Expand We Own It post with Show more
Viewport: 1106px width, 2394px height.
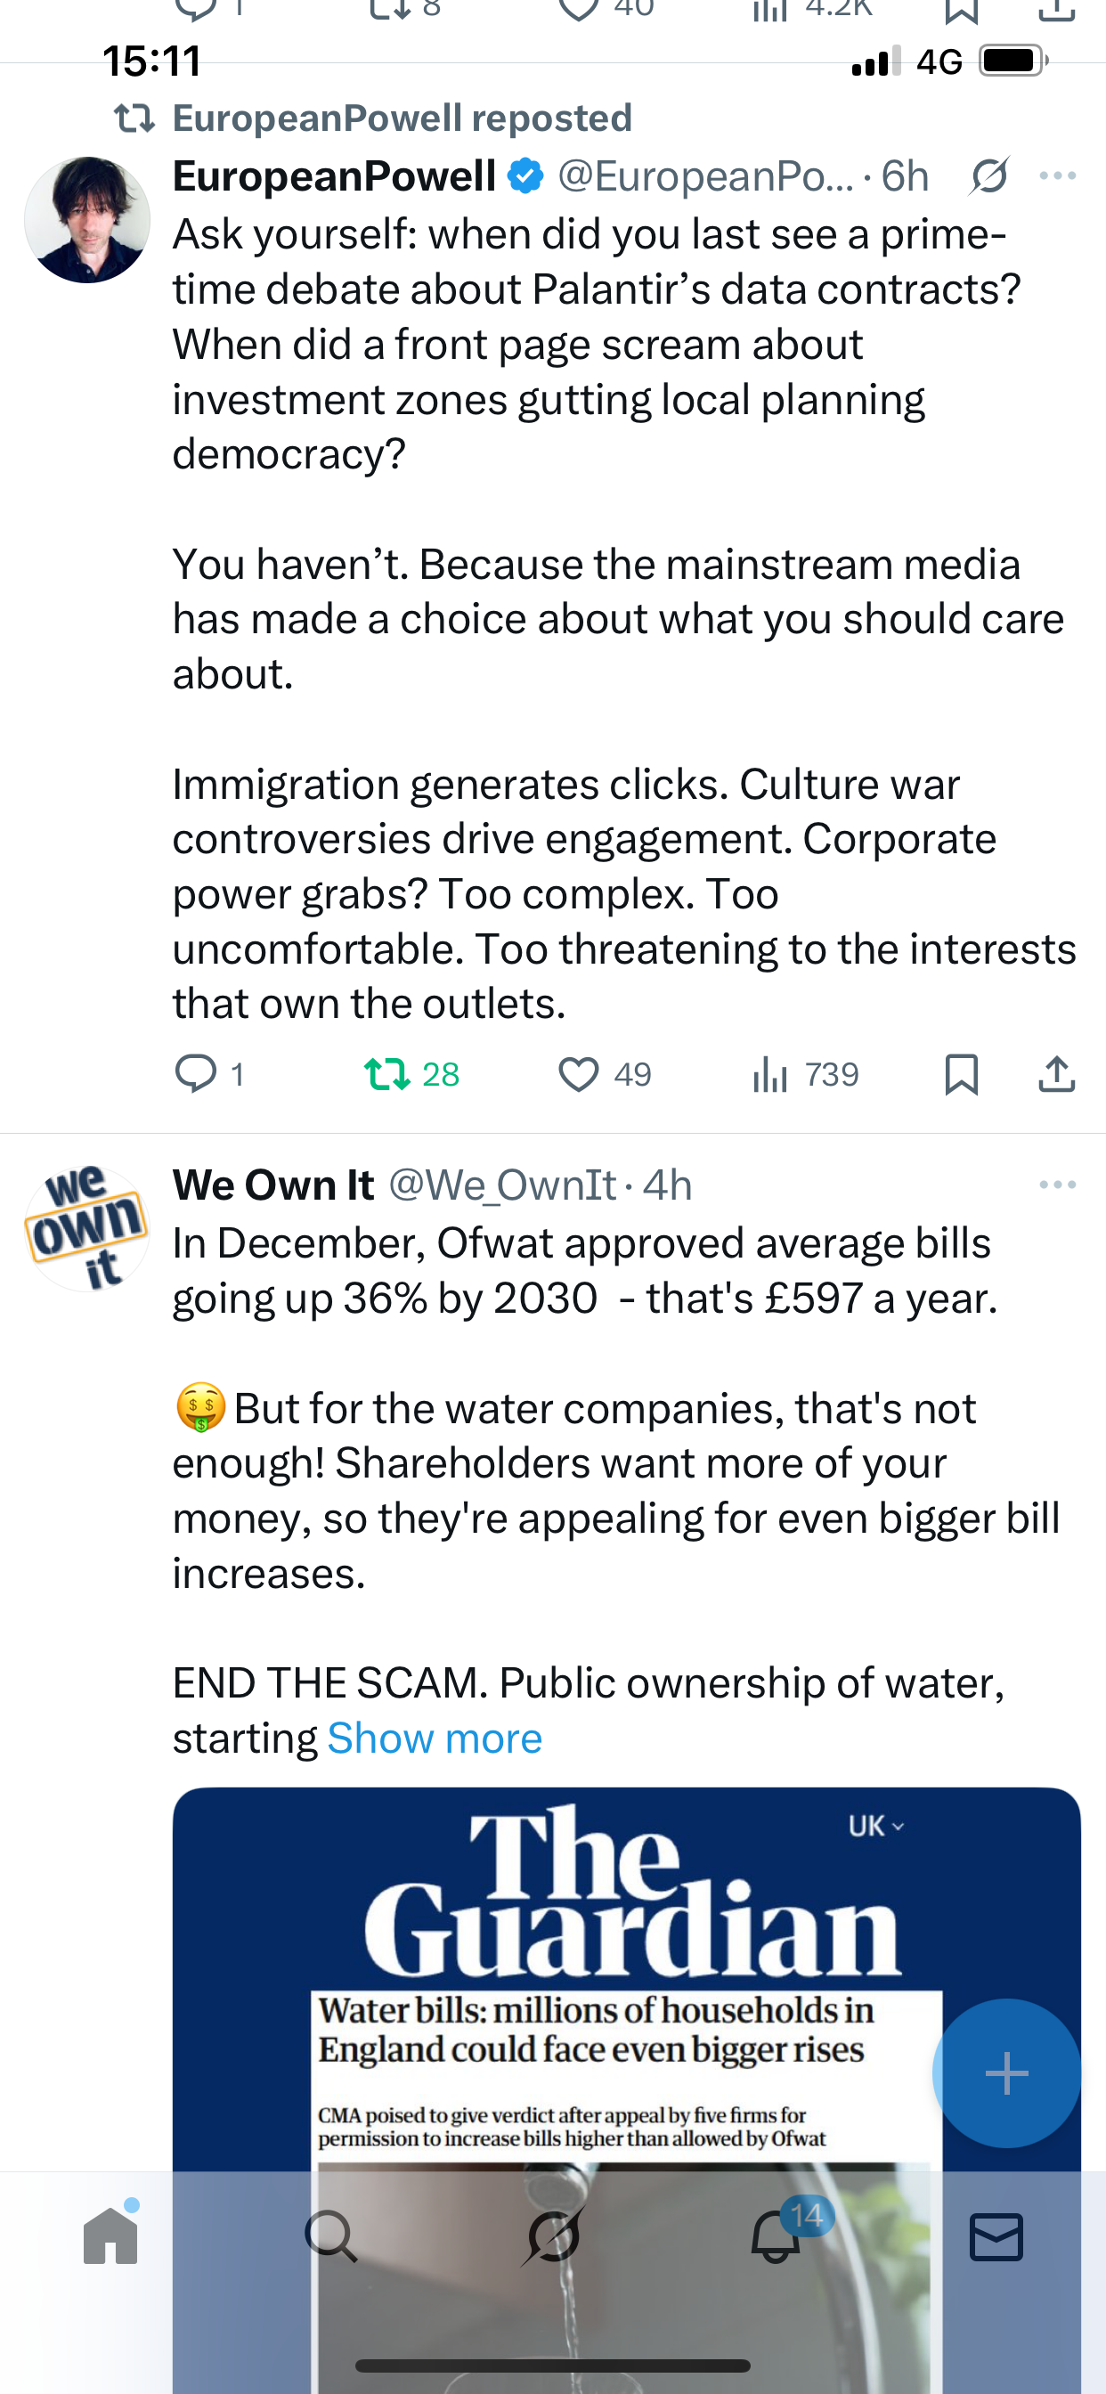pyautogui.click(x=434, y=1738)
